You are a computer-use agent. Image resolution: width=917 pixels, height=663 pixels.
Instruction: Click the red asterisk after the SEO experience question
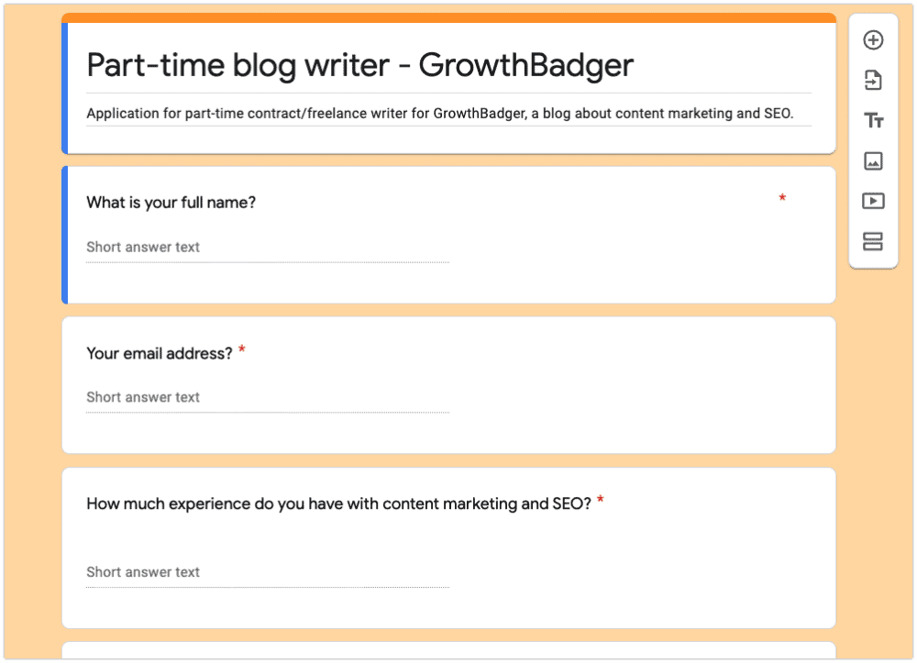click(601, 500)
